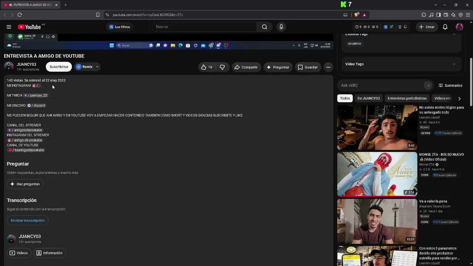Select the Todos filter chip

click(345, 98)
